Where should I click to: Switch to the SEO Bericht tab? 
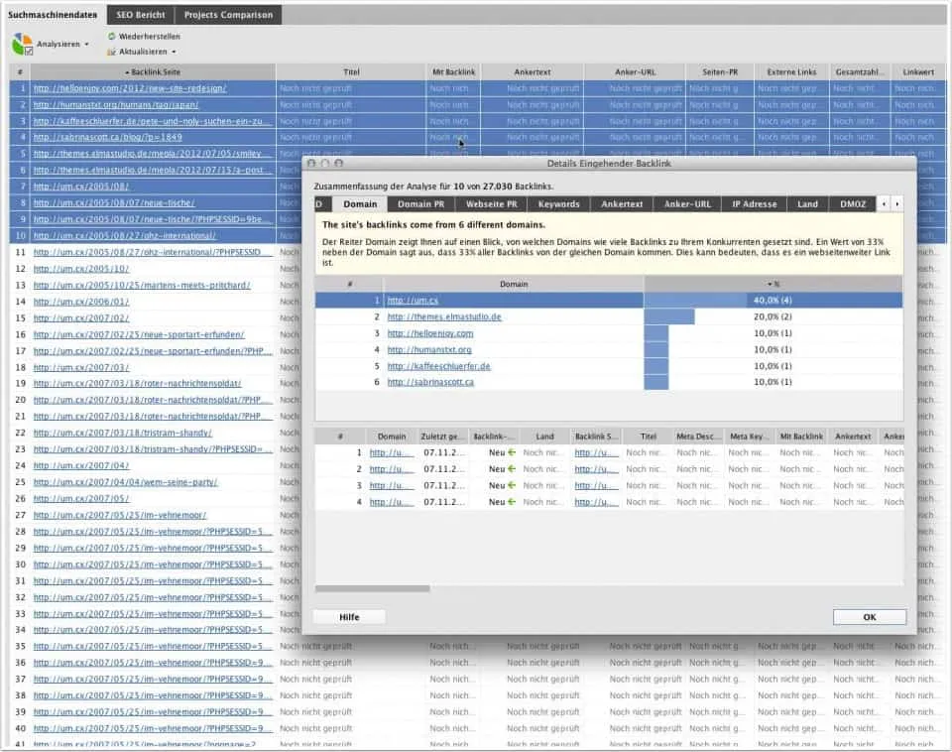[140, 15]
